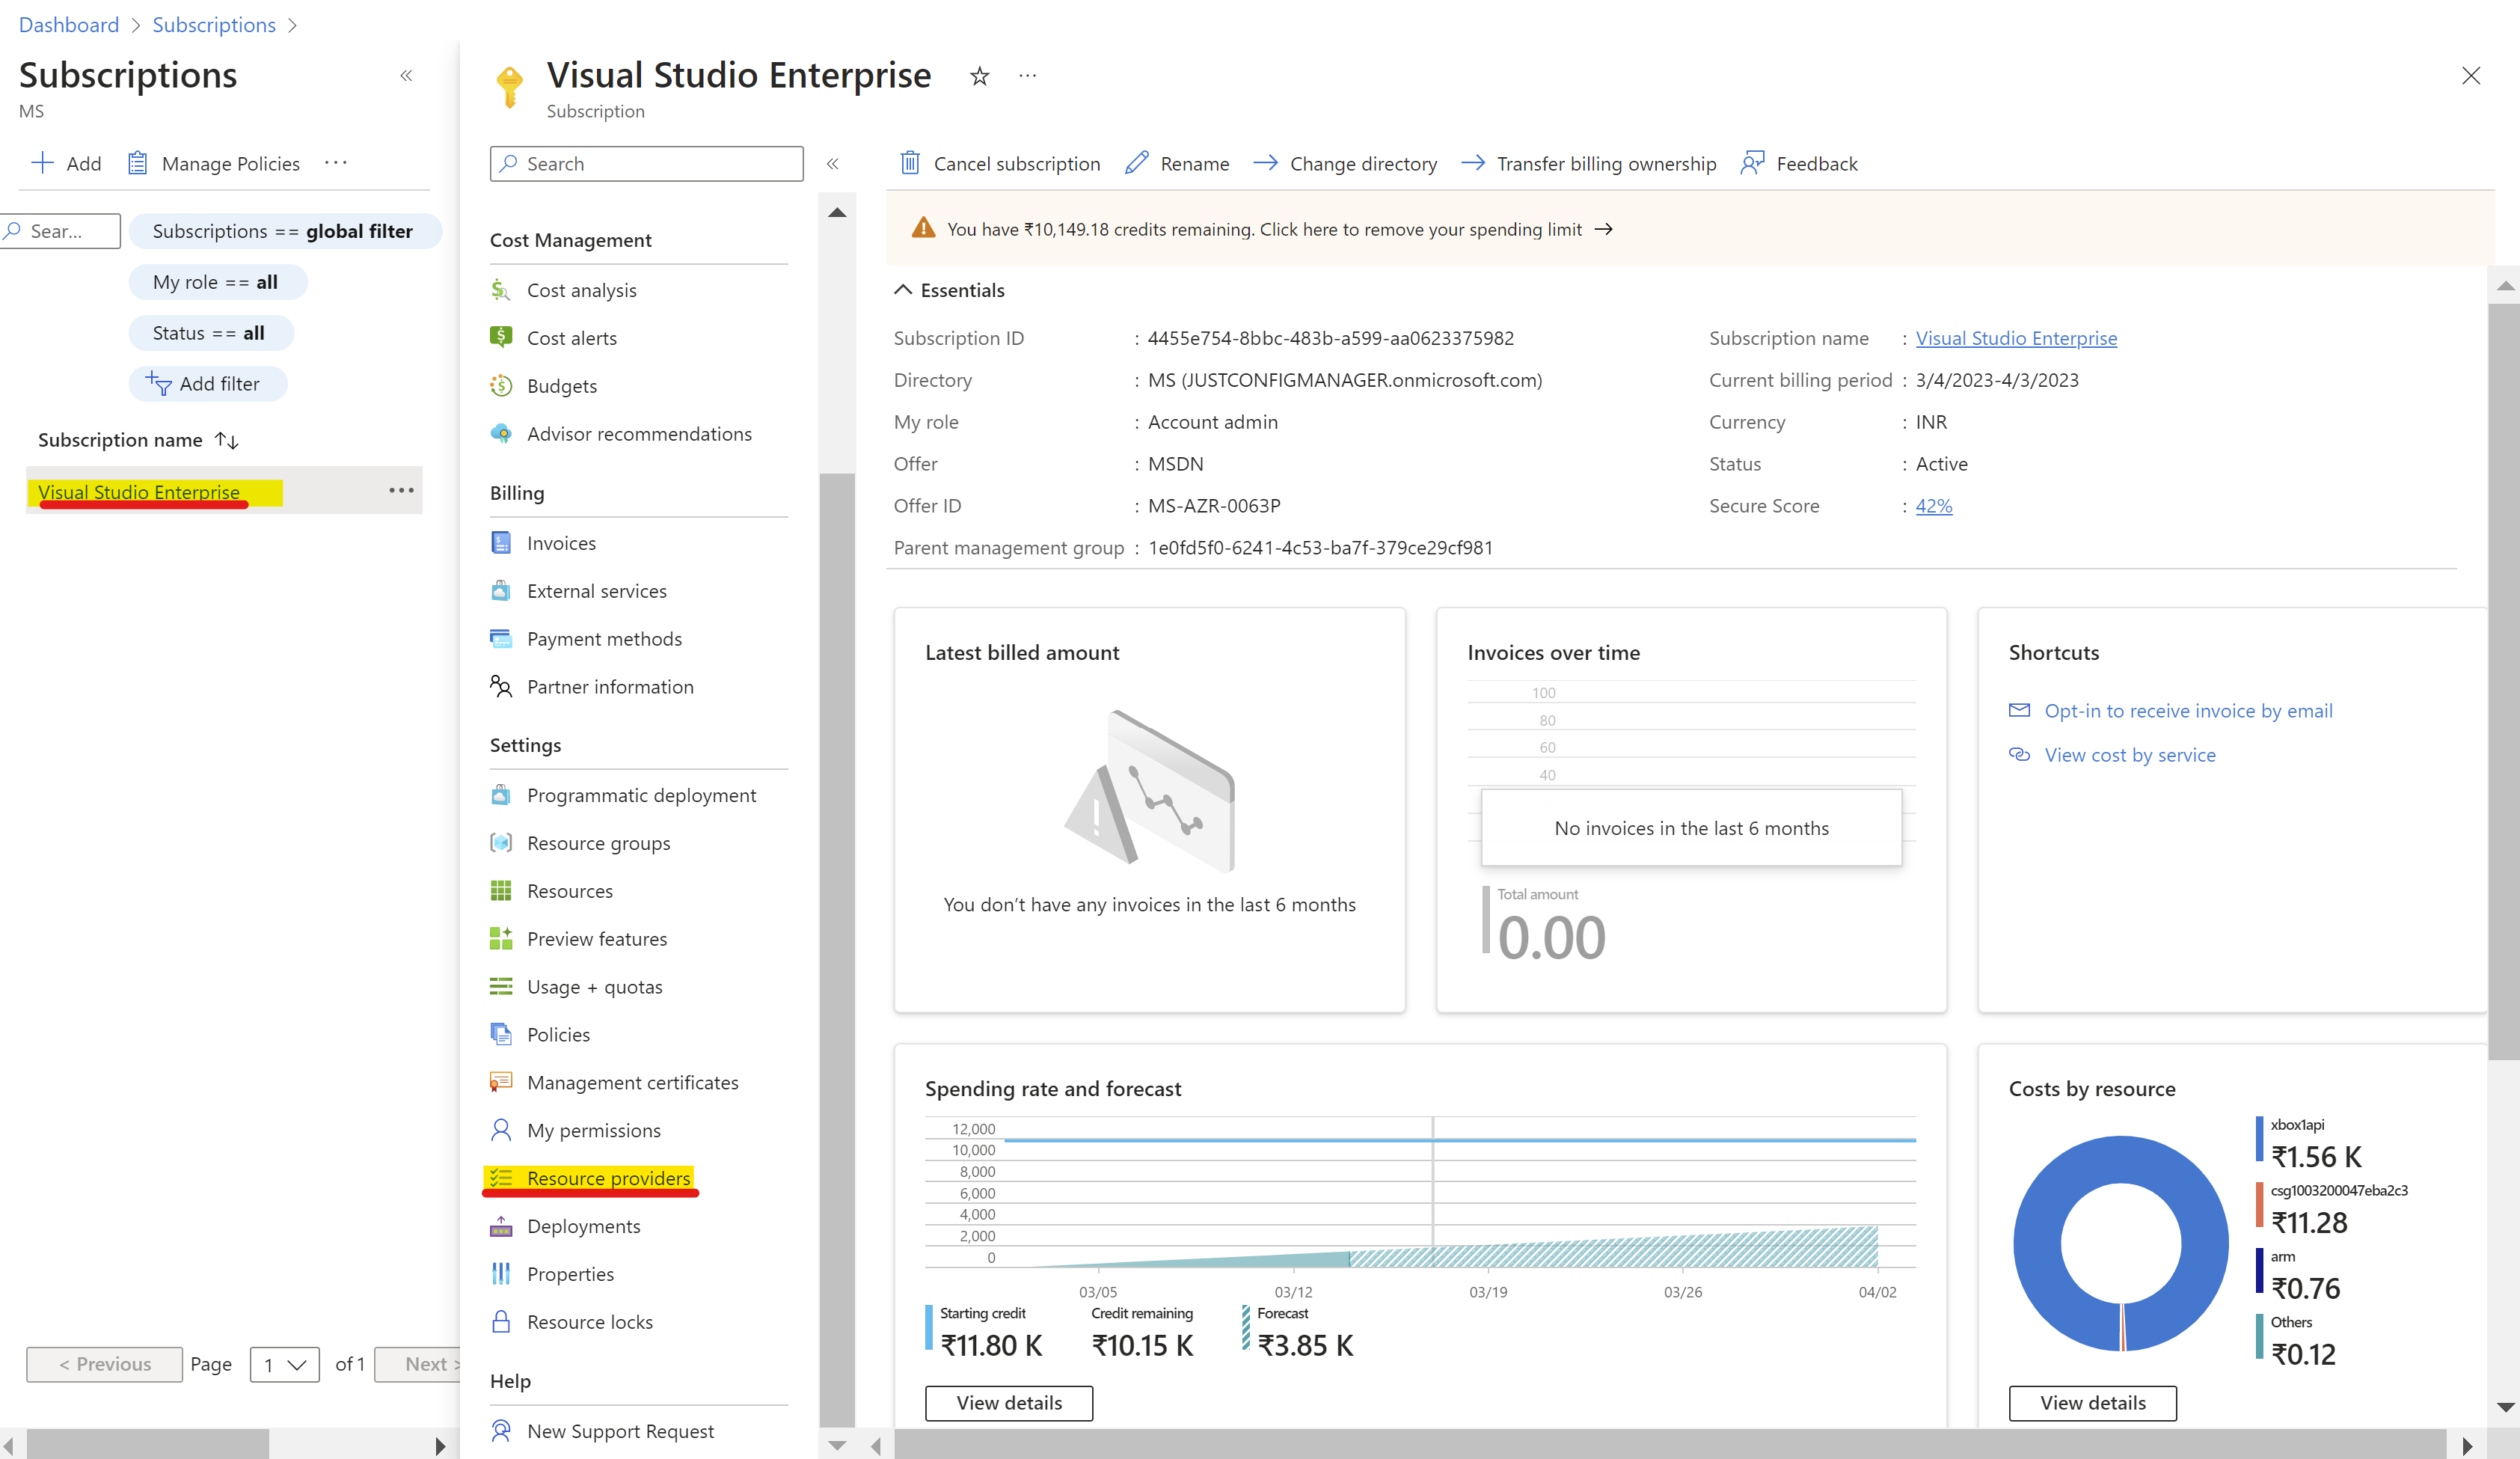Open the Cost analysis icon in menu
Screen dimensions: 2520x1459
[501, 290]
